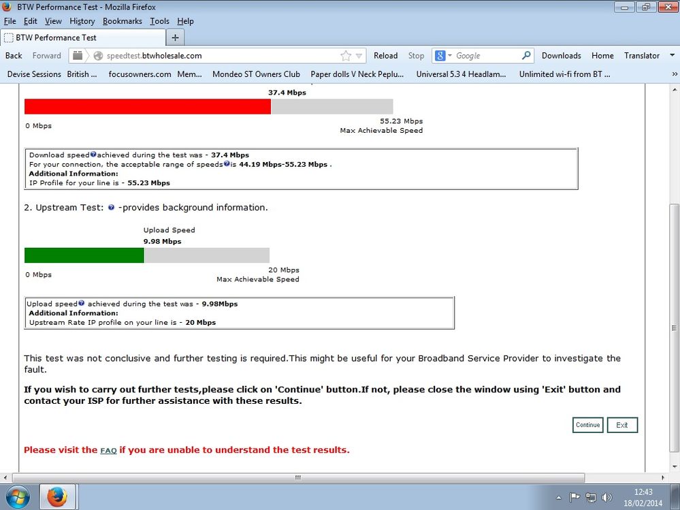Viewport: 680px width, 510px height.
Task: Open the View menu
Action: [53, 21]
